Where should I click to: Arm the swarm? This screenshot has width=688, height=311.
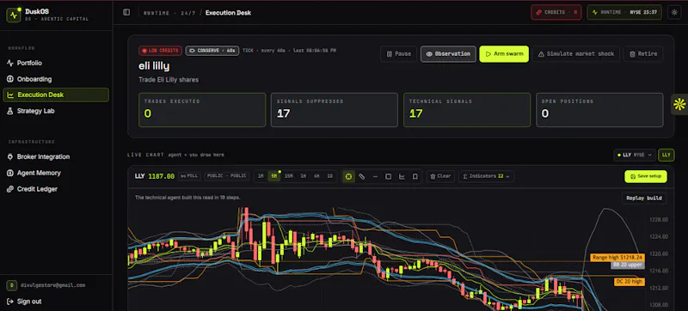pyautogui.click(x=504, y=54)
